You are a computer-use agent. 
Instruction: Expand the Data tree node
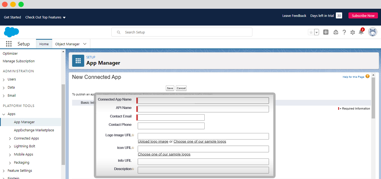(x=4, y=88)
